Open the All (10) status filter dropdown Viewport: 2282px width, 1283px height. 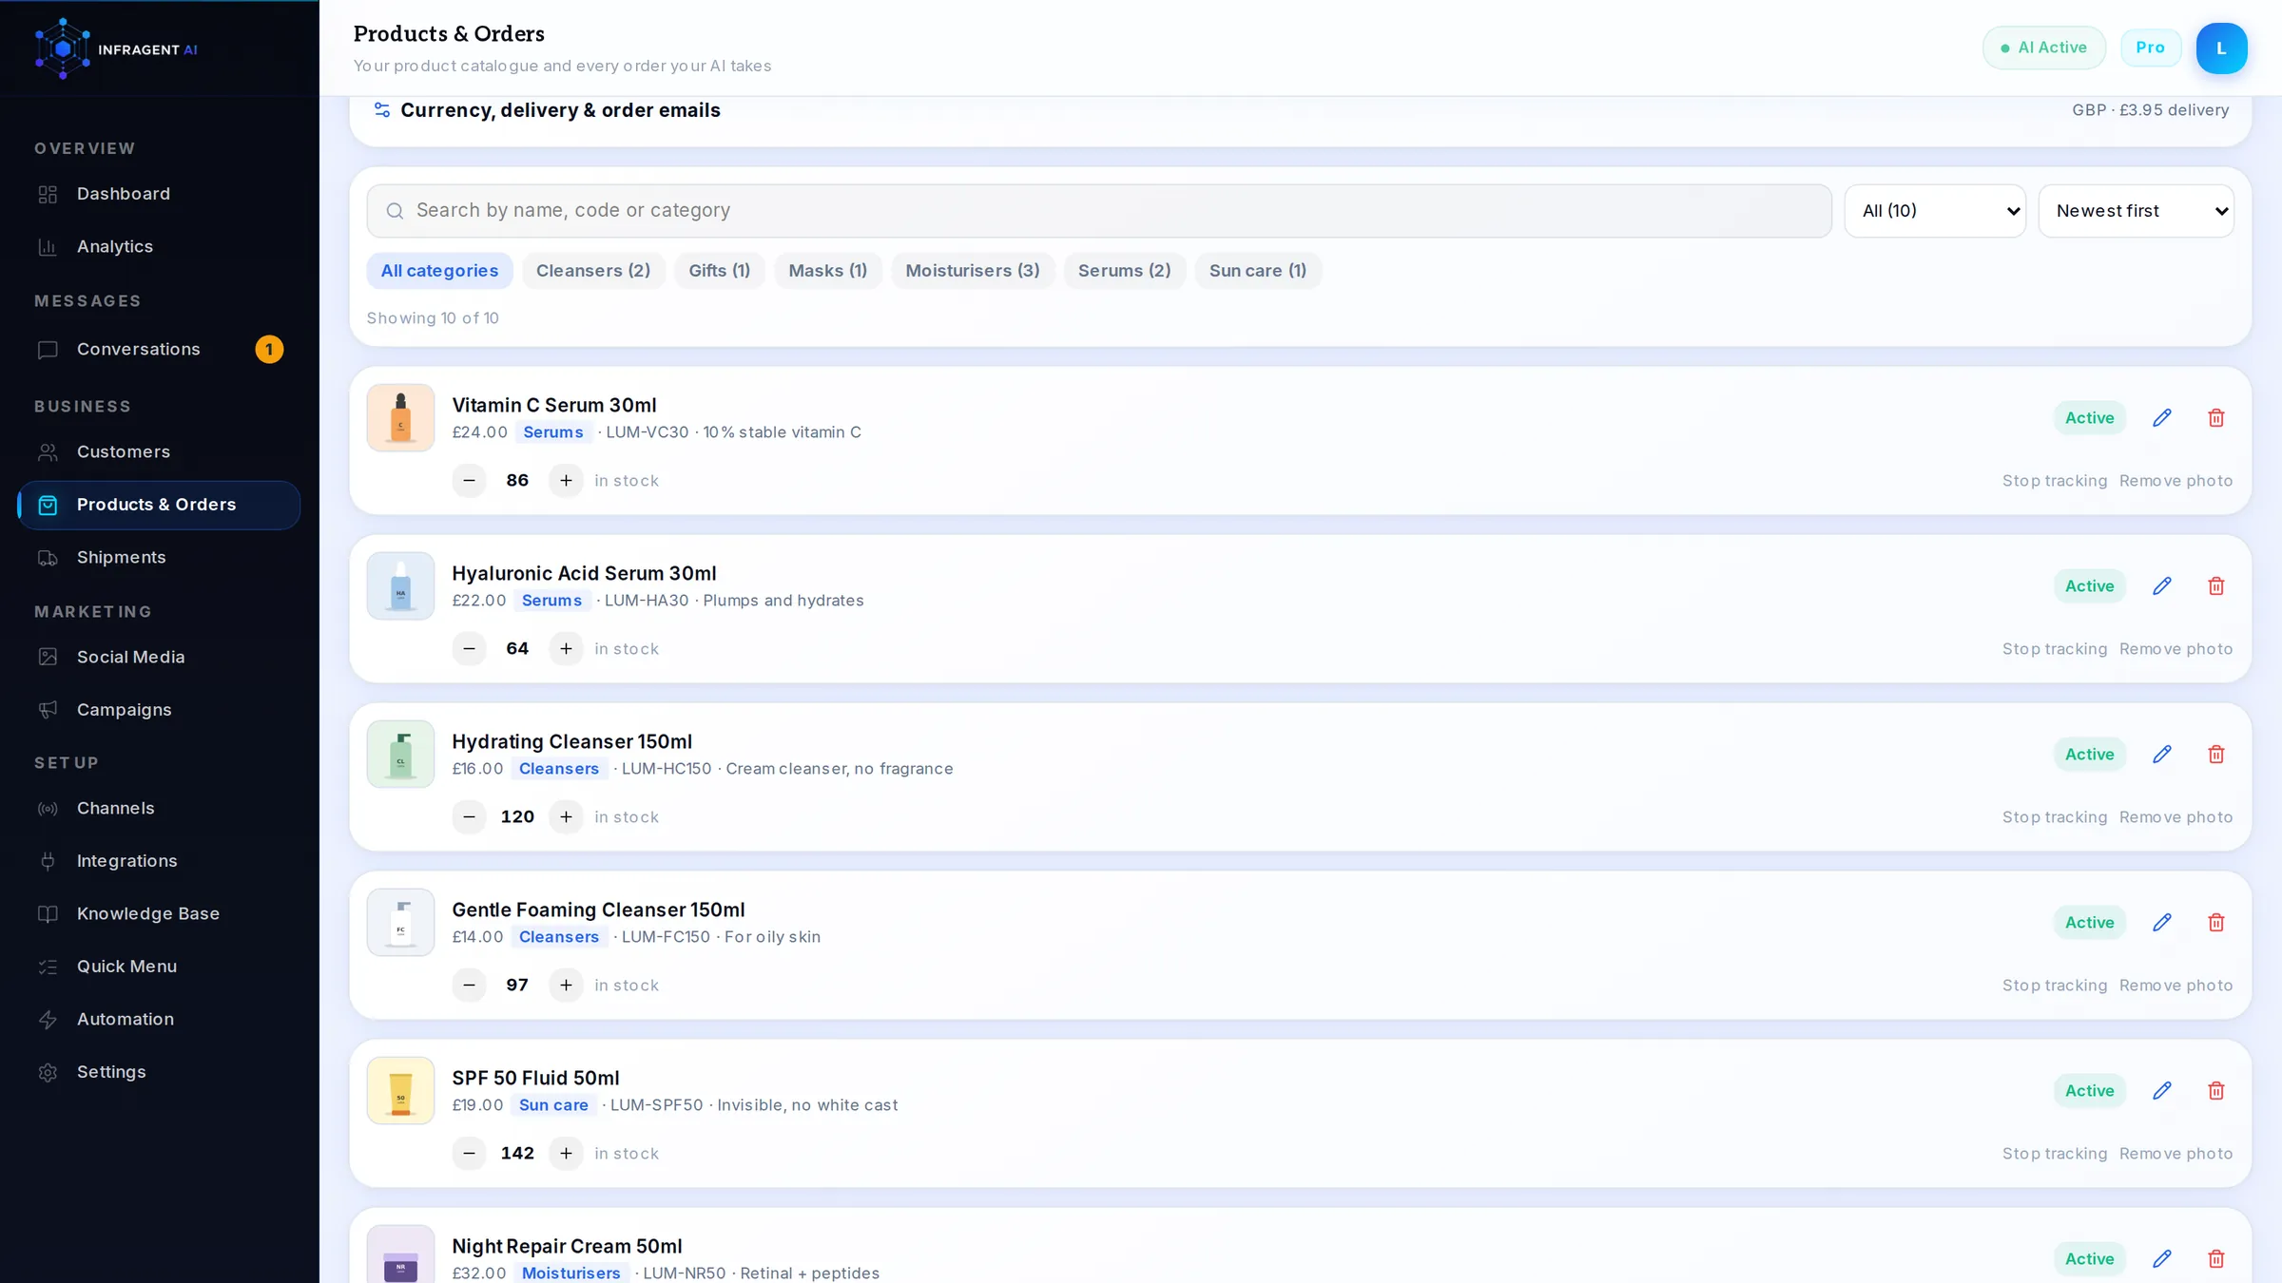(1935, 211)
